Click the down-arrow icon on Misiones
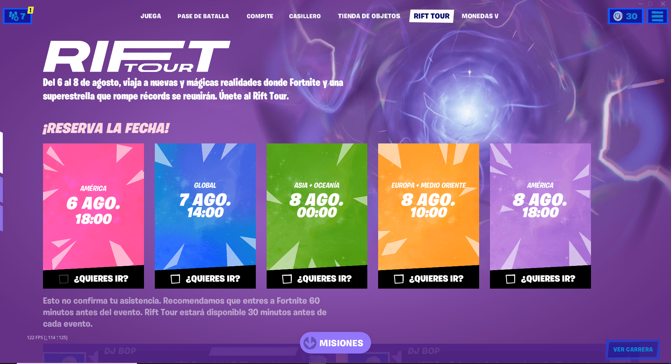Viewport: 671px width, 364px height. point(310,343)
